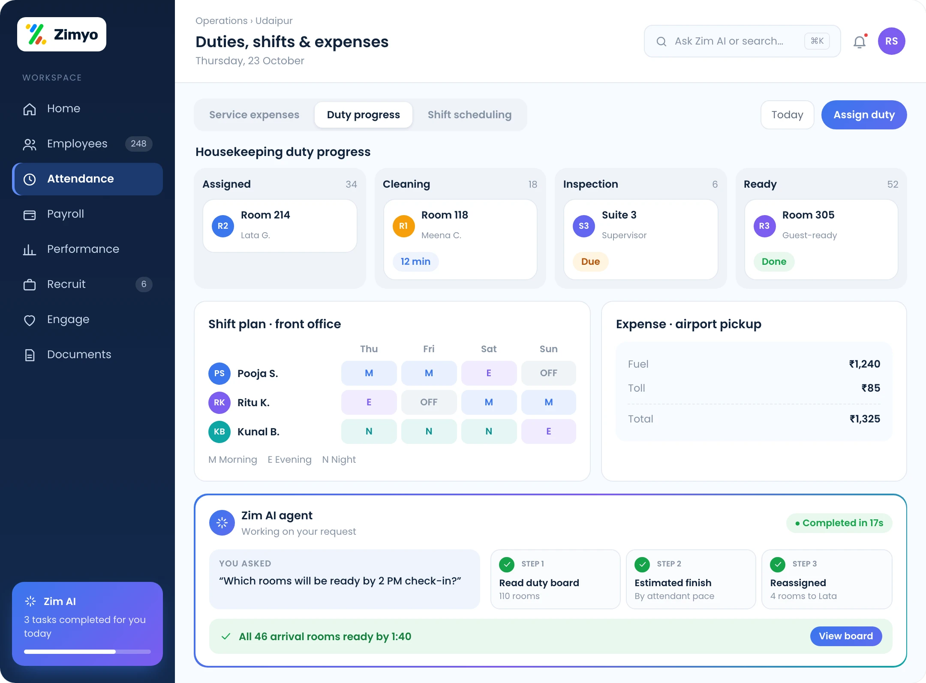Viewport: 926px width, 683px height.
Task: Click the notification bell icon
Action: (x=860, y=42)
